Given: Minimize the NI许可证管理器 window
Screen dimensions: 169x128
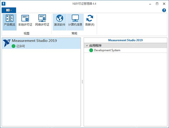Looking at the screenshot, I should [x=150, y=4].
